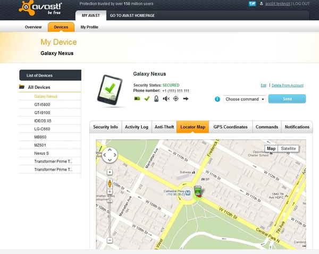
Task: Switch to the GPS Coordinates tab
Action: coord(230,127)
